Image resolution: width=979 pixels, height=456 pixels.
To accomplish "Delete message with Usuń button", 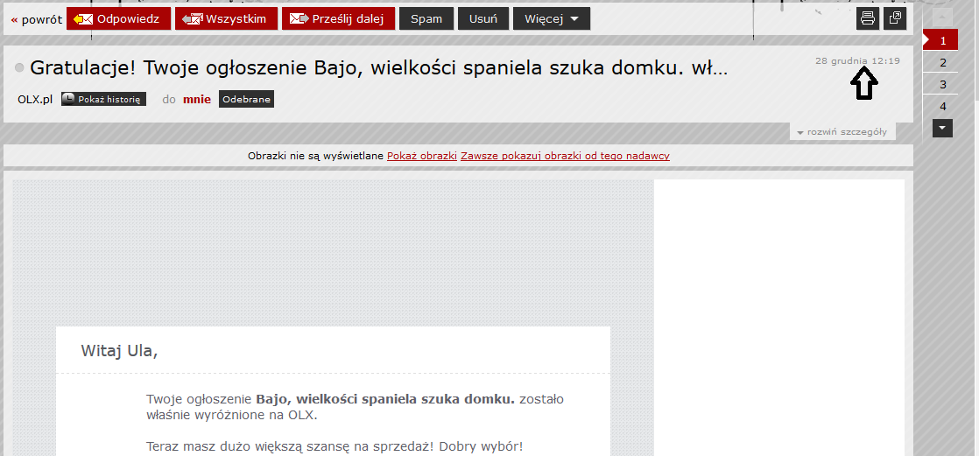I will pyautogui.click(x=482, y=18).
